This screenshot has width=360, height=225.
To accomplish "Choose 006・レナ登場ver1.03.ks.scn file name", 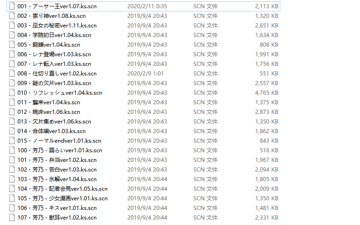I will (54, 54).
